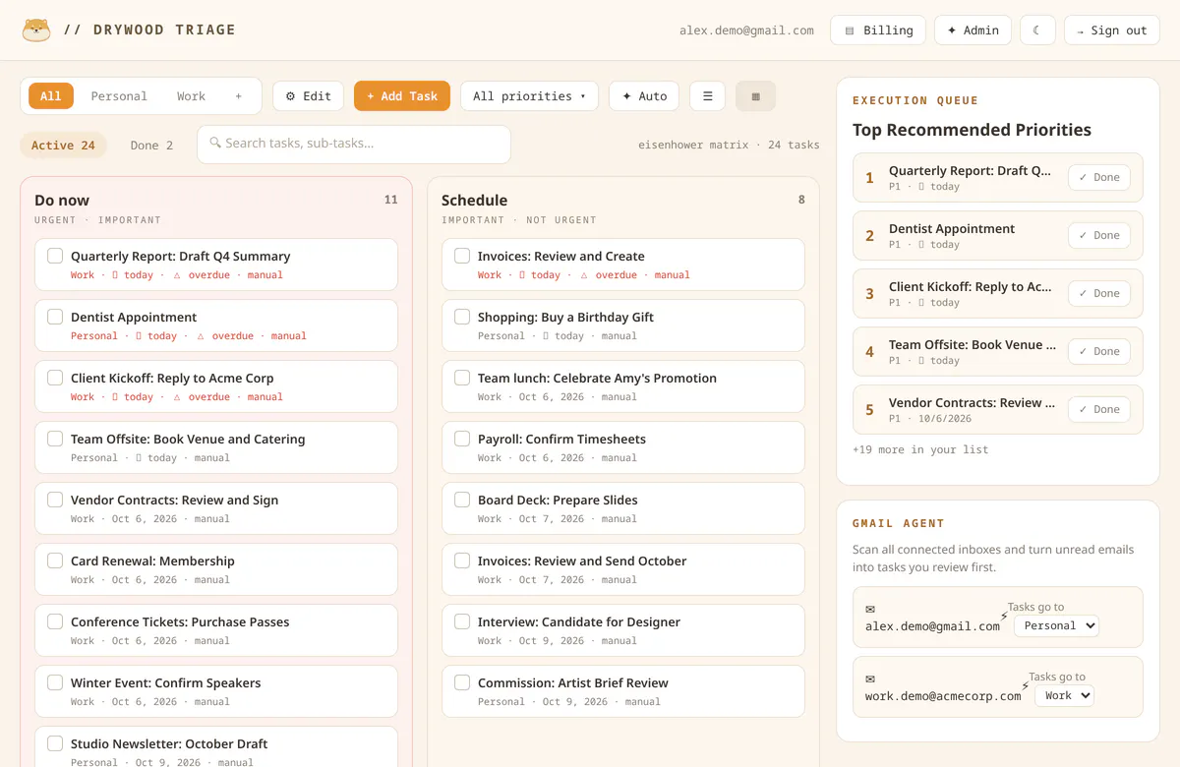Select the All category tab

point(51,96)
